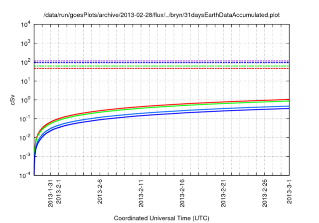This screenshot has height=223, width=319.
Task: Click the 10^2 y-axis tick label
Action: pos(25,62)
